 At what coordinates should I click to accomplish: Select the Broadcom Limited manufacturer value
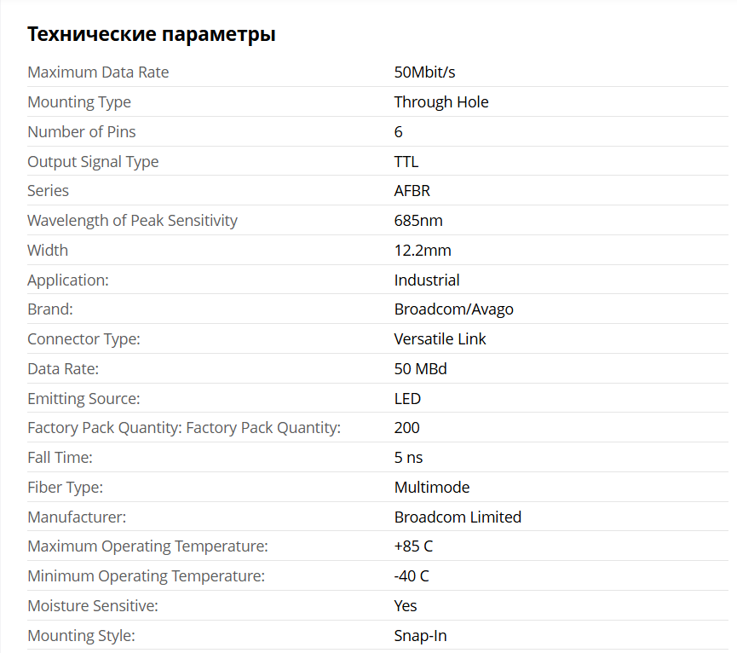(458, 517)
